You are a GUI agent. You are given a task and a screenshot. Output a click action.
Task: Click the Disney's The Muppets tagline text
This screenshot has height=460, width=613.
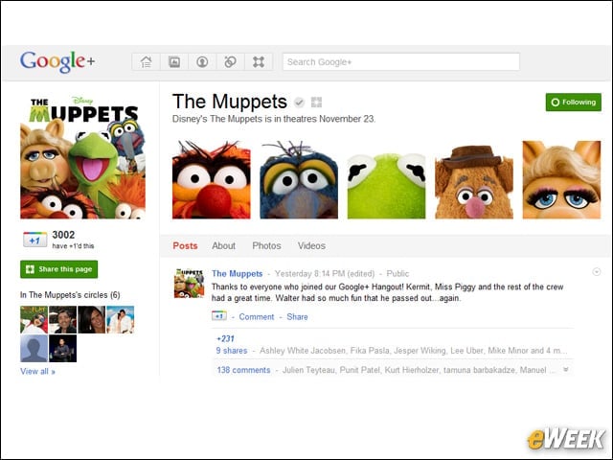click(x=274, y=119)
